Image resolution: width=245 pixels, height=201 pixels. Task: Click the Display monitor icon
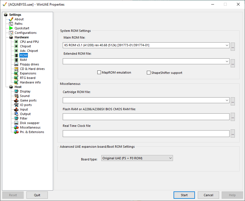16,91
